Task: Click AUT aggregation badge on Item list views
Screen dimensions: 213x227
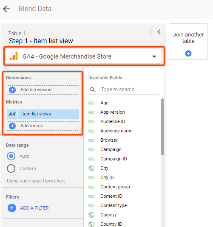Action: pos(12,114)
